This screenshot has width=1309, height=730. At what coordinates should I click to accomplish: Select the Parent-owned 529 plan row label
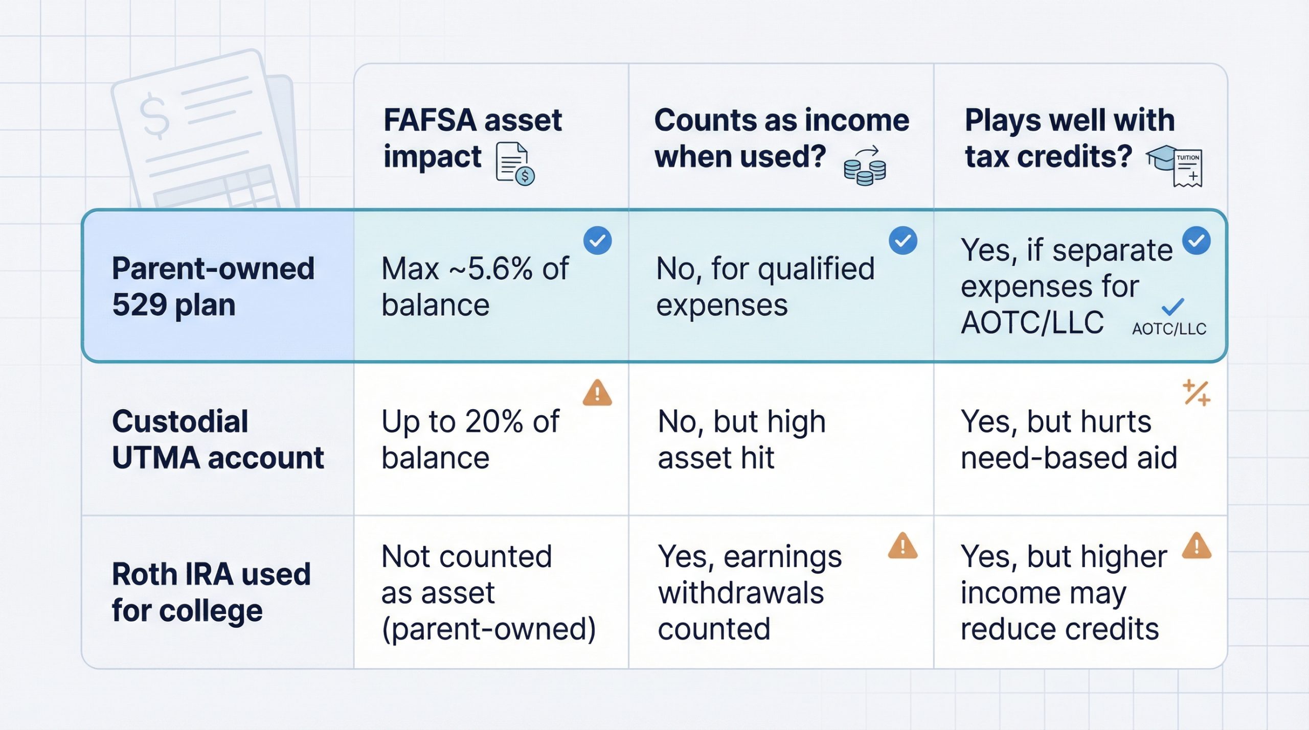pos(213,286)
